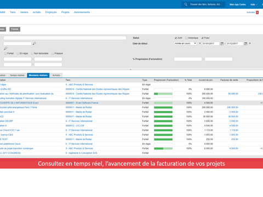This screenshot has width=263, height=197.
Task: Sort by the Accord de prix column header
Action: pyautogui.click(x=206, y=80)
